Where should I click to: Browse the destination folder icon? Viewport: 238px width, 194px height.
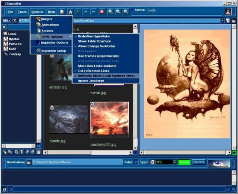coord(29,162)
